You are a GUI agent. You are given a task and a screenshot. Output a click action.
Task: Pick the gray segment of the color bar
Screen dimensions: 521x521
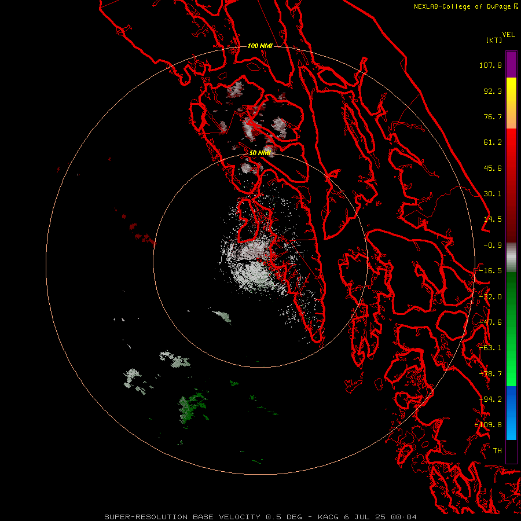click(x=511, y=258)
